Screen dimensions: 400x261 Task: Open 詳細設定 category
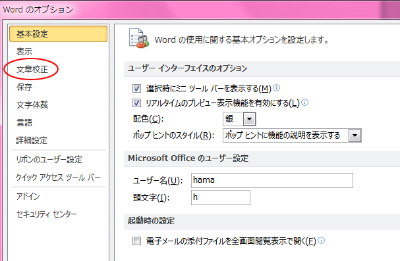[32, 140]
